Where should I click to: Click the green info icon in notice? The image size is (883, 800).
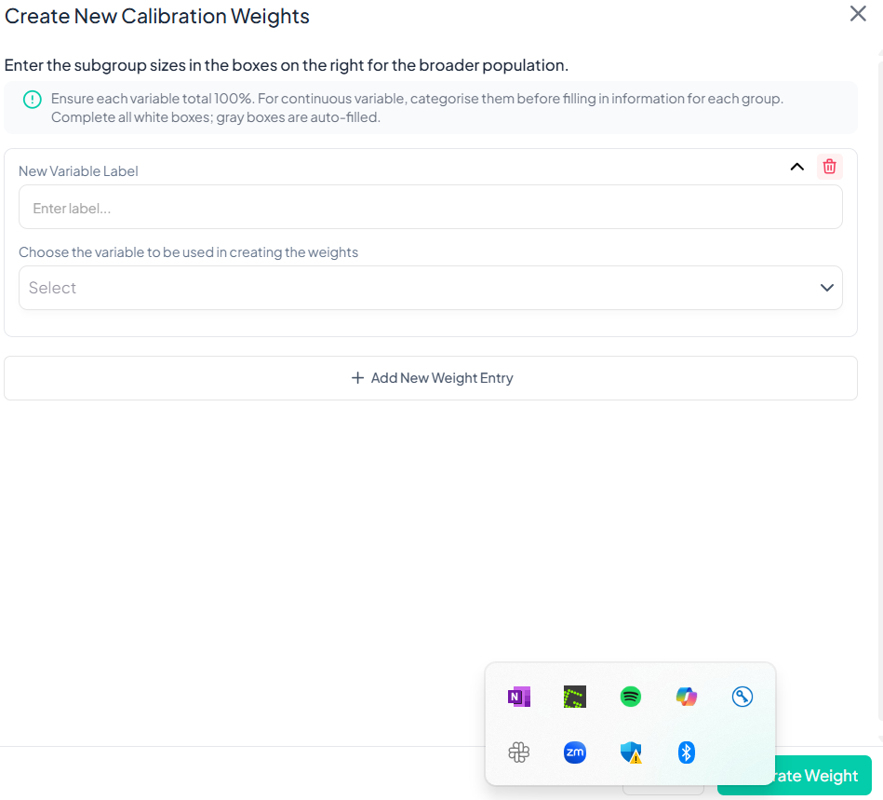33,99
